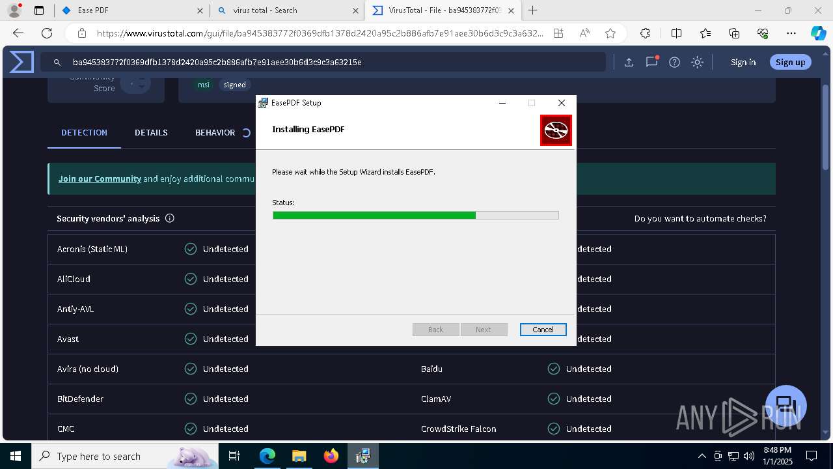Screen dimensions: 833x469
Task: Open the DETAILS tab
Action: [x=151, y=132]
